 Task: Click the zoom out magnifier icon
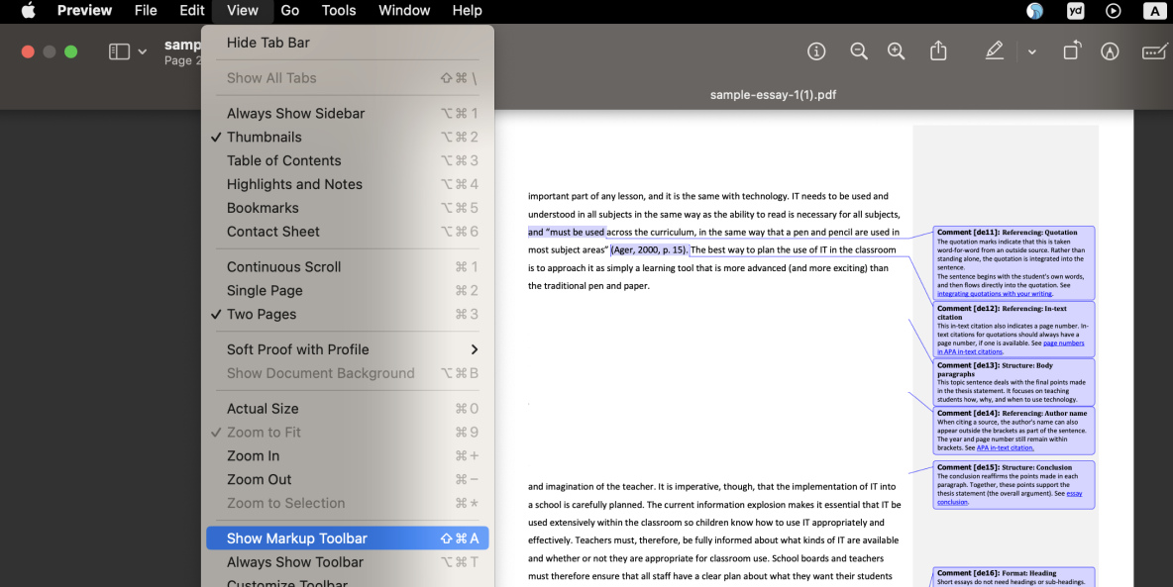[x=858, y=50]
